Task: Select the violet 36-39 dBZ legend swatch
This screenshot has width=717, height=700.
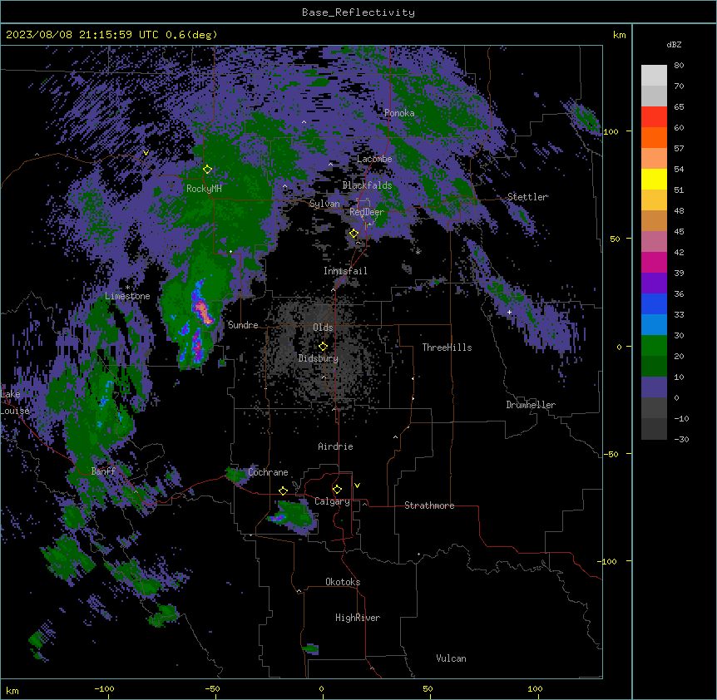Action: (654, 283)
